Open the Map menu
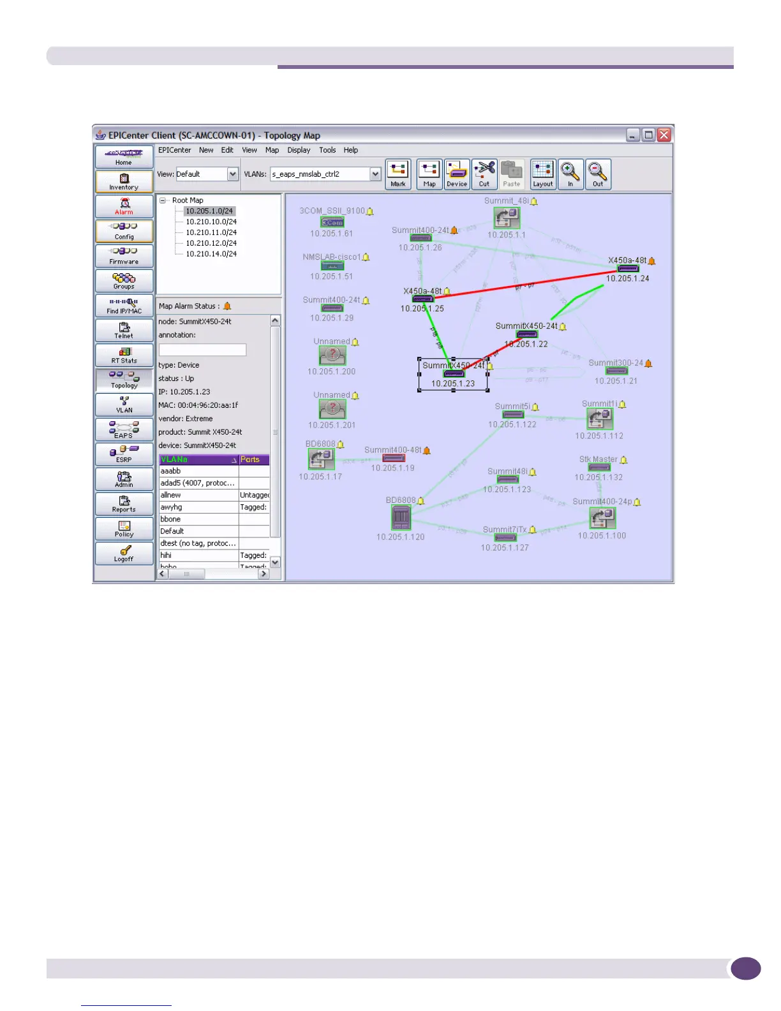 click(x=272, y=150)
